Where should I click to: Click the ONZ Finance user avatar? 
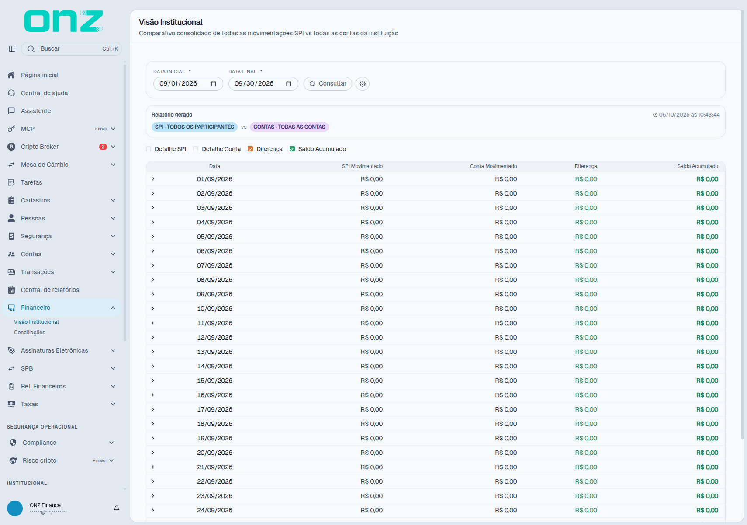tap(15, 508)
